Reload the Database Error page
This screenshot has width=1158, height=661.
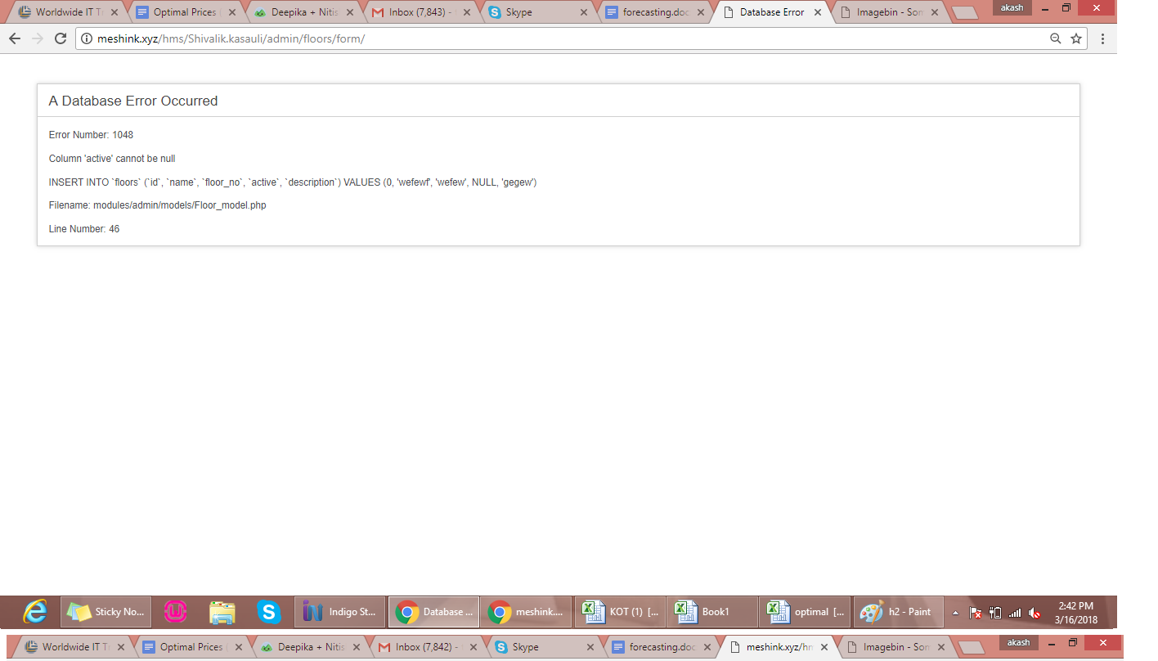click(60, 38)
